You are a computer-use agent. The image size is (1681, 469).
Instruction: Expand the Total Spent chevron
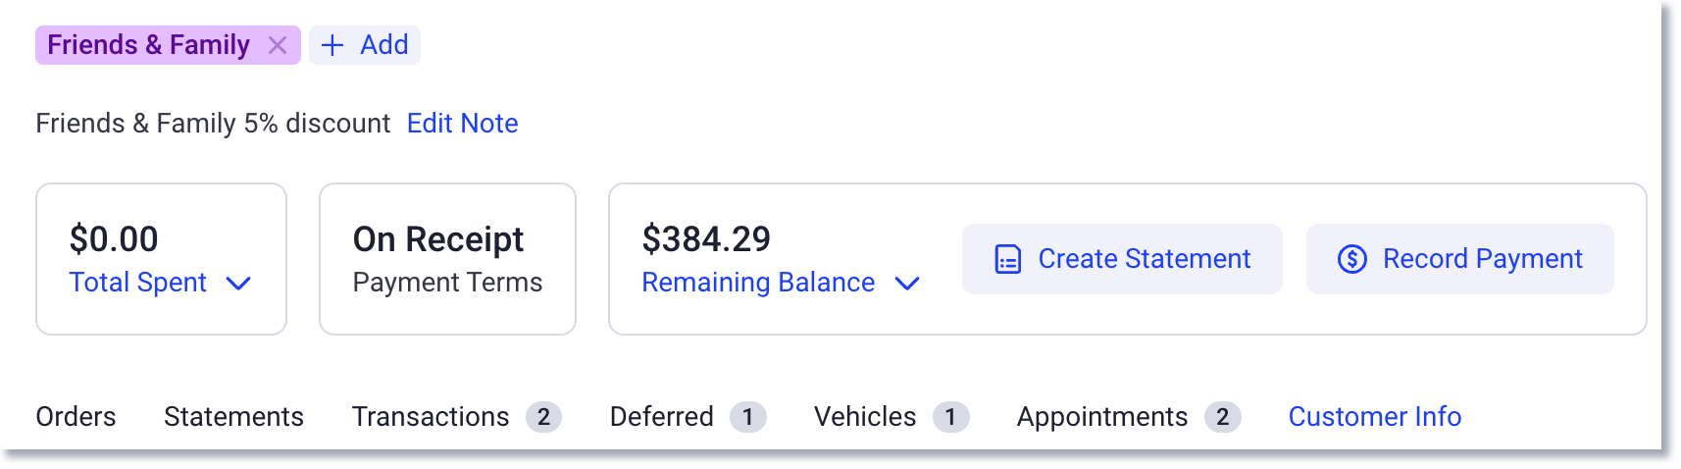tap(238, 284)
